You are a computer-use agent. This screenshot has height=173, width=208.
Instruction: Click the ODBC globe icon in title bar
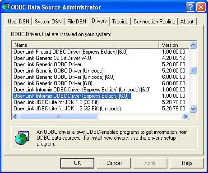point(5,7)
